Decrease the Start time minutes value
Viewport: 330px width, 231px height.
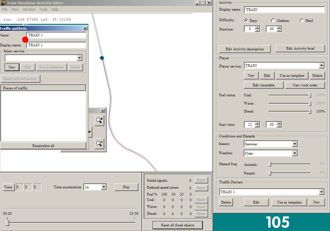click(x=279, y=126)
